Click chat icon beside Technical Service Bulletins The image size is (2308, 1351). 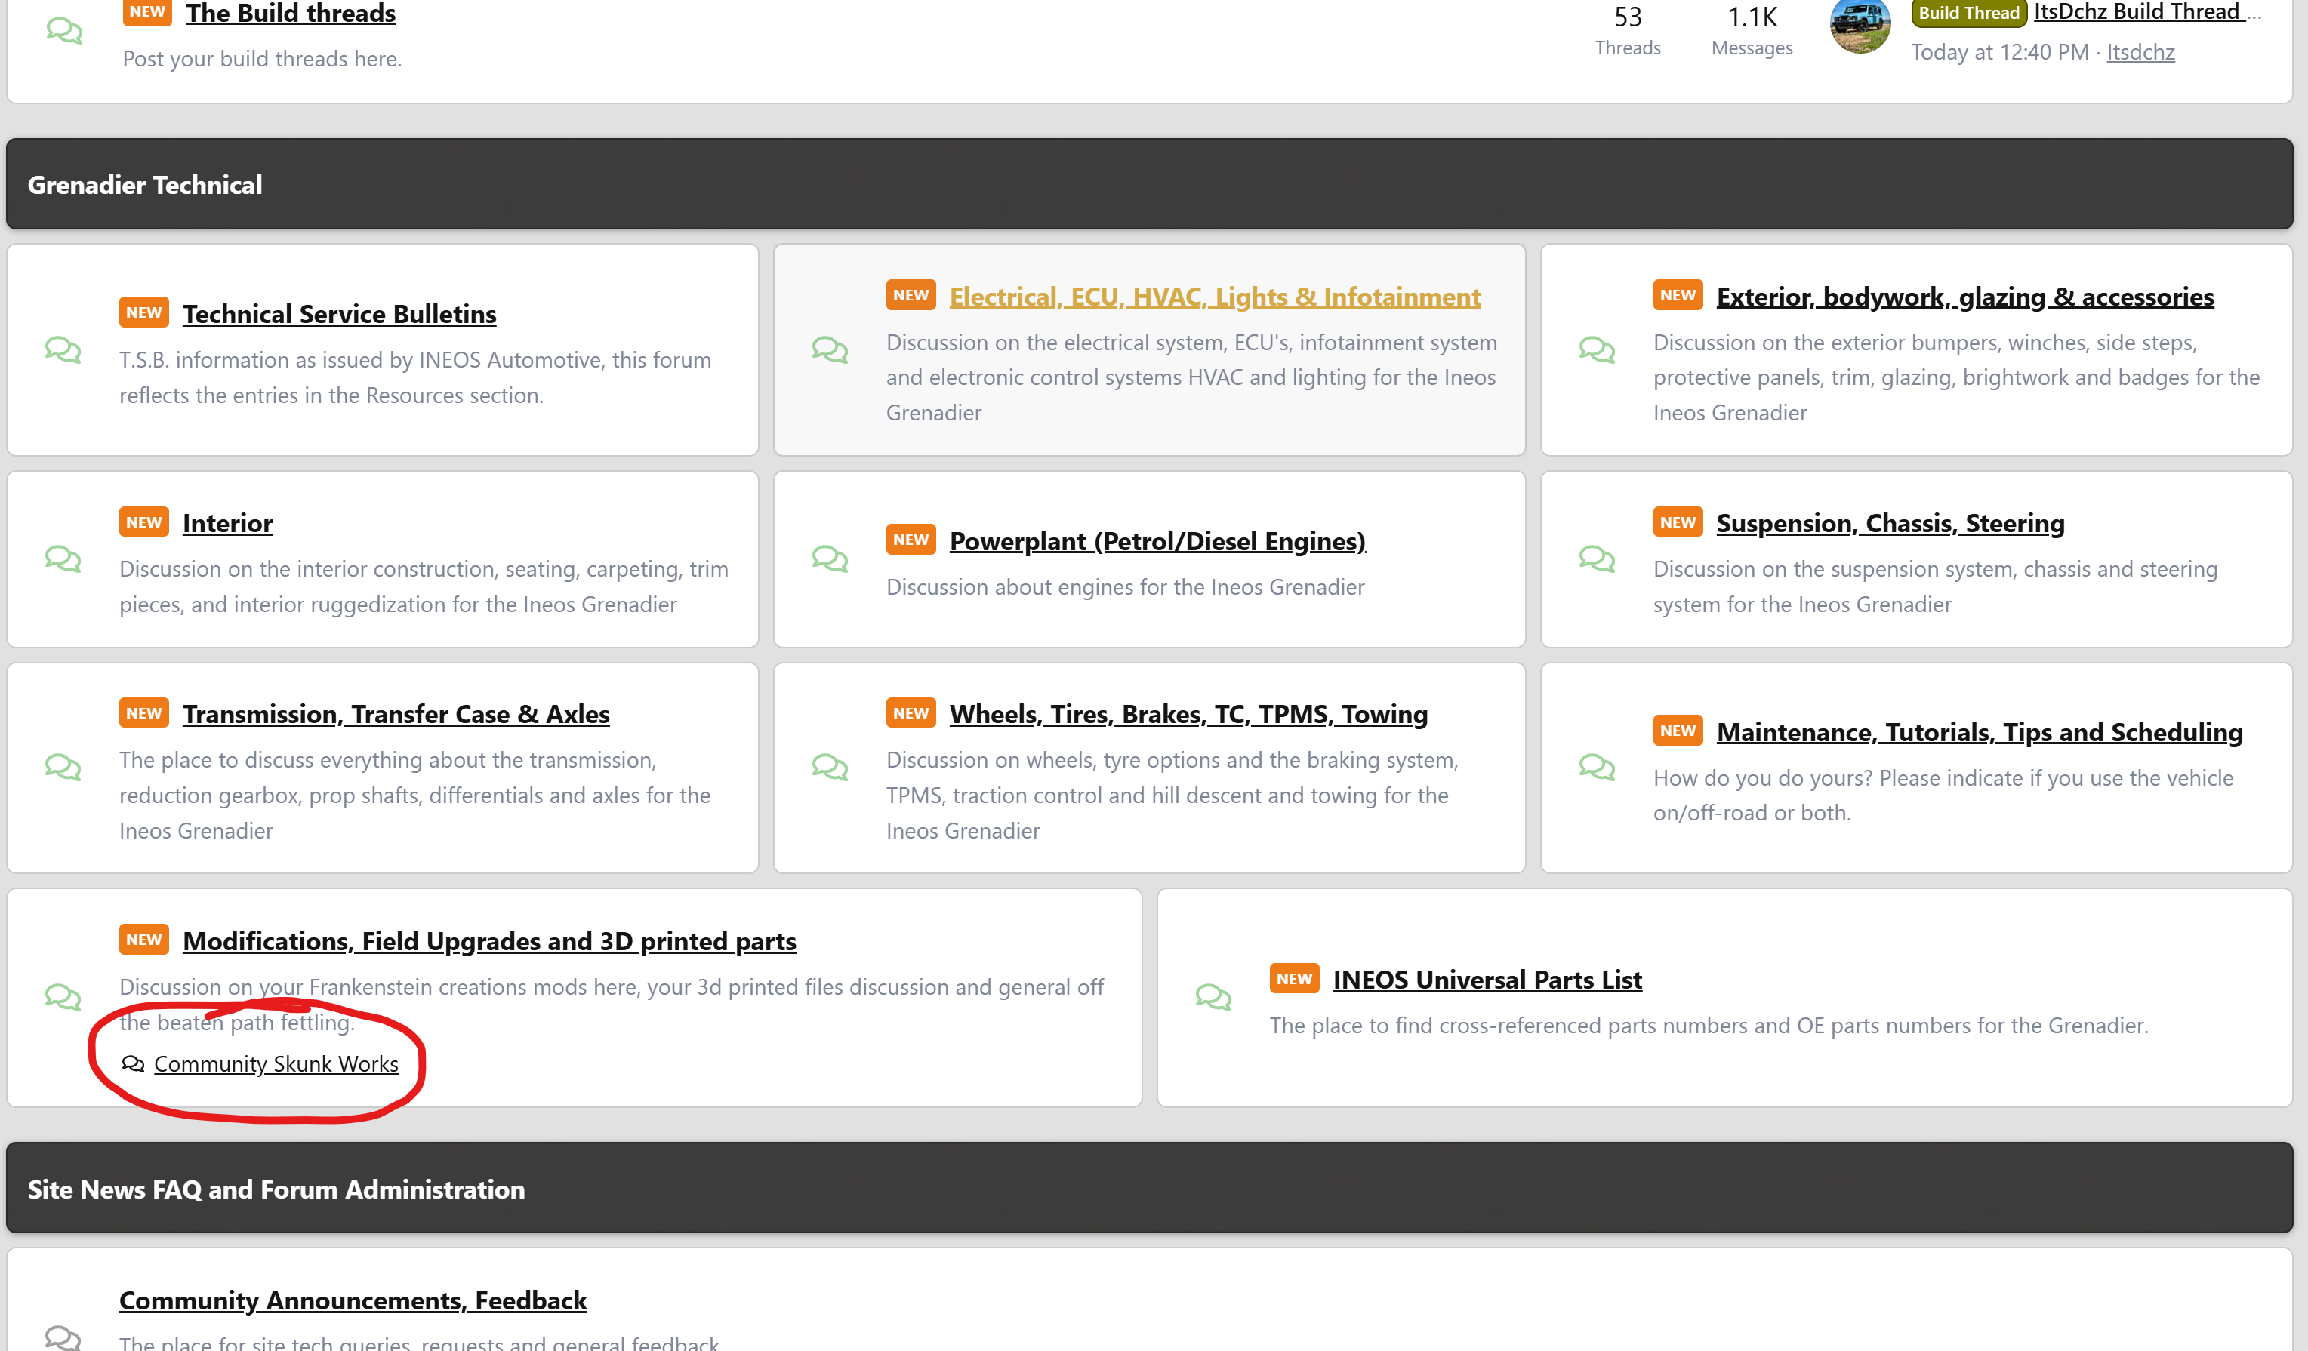tap(63, 349)
